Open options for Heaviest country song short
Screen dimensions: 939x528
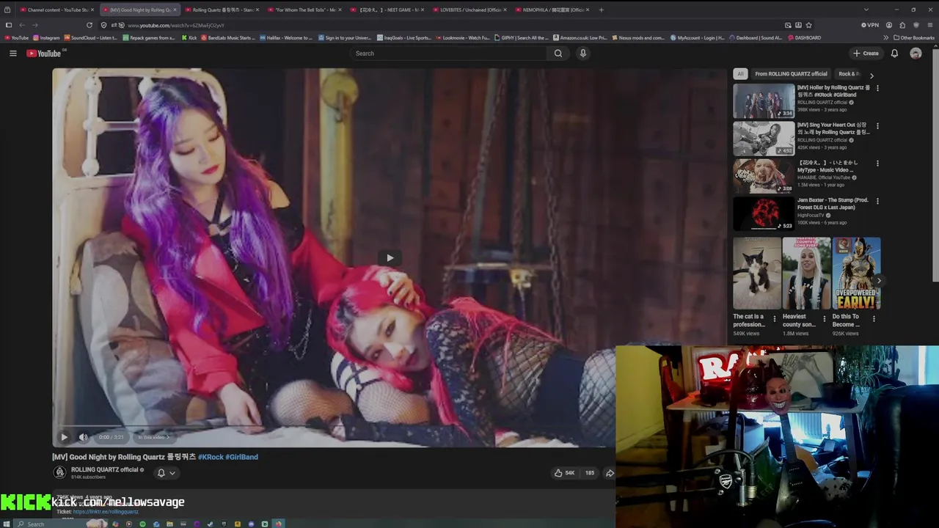point(824,318)
